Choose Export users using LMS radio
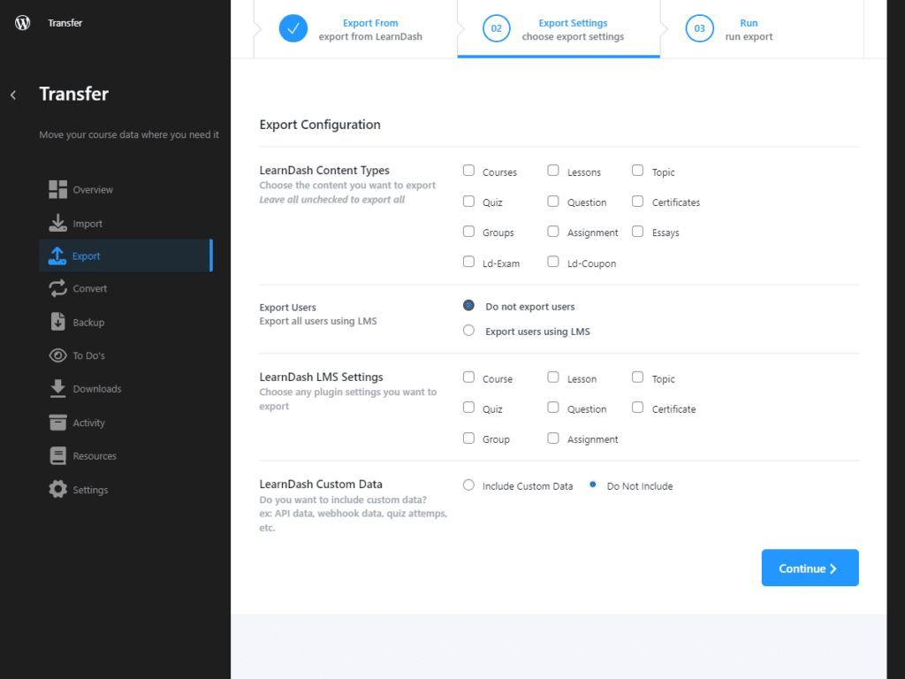Image resolution: width=905 pixels, height=679 pixels. (x=468, y=331)
